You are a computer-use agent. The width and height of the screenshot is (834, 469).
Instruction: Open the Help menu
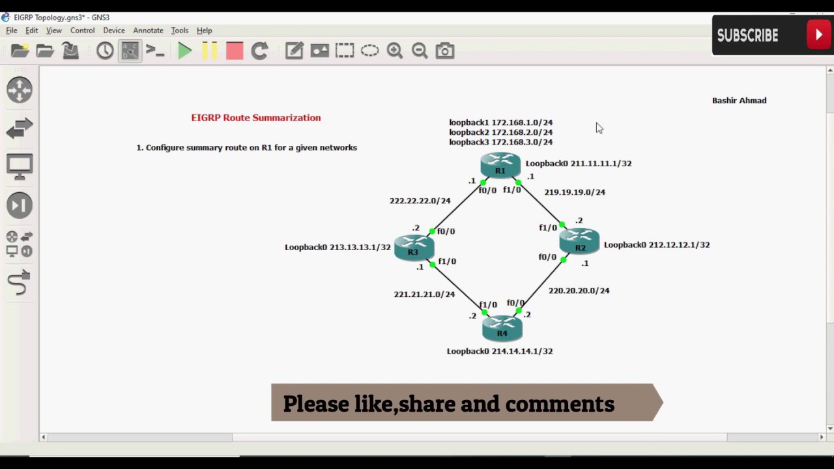point(205,31)
